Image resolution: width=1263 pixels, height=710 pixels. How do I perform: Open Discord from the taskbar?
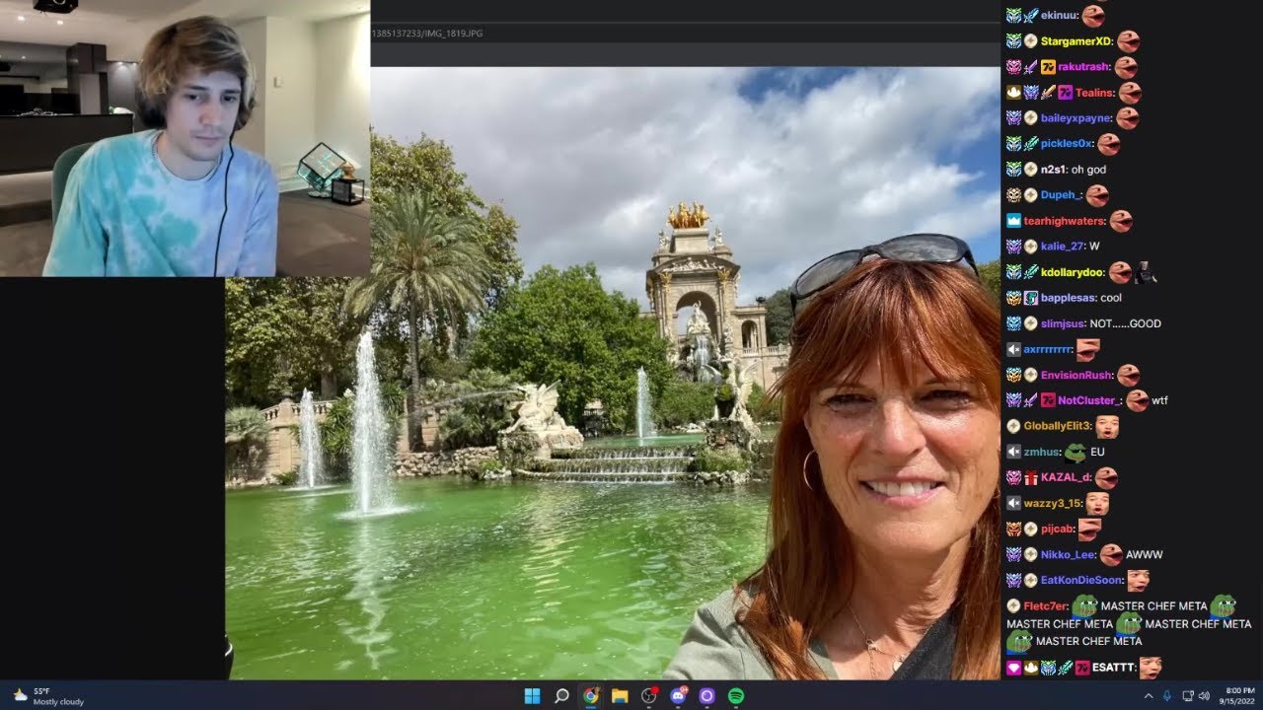[x=678, y=696]
